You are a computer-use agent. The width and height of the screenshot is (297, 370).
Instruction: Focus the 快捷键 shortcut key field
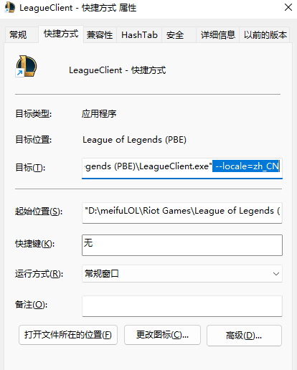[182, 245]
